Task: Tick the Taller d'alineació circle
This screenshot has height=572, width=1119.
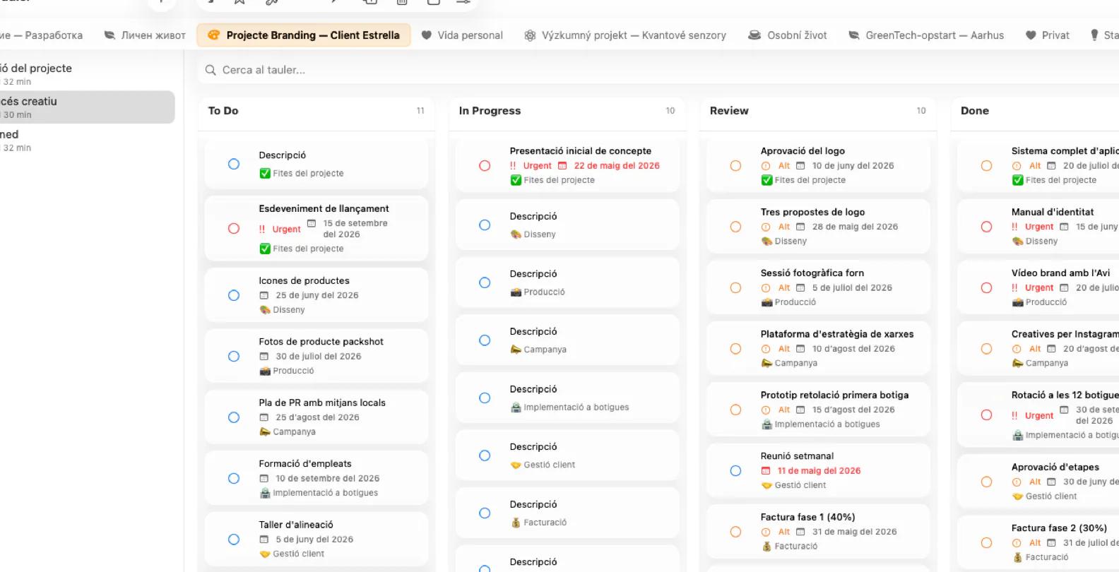Action: pos(234,540)
